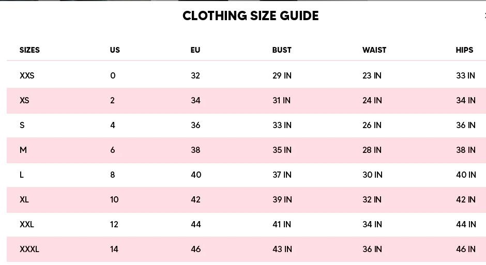
Task: Click the WAIST column header
Action: click(374, 50)
